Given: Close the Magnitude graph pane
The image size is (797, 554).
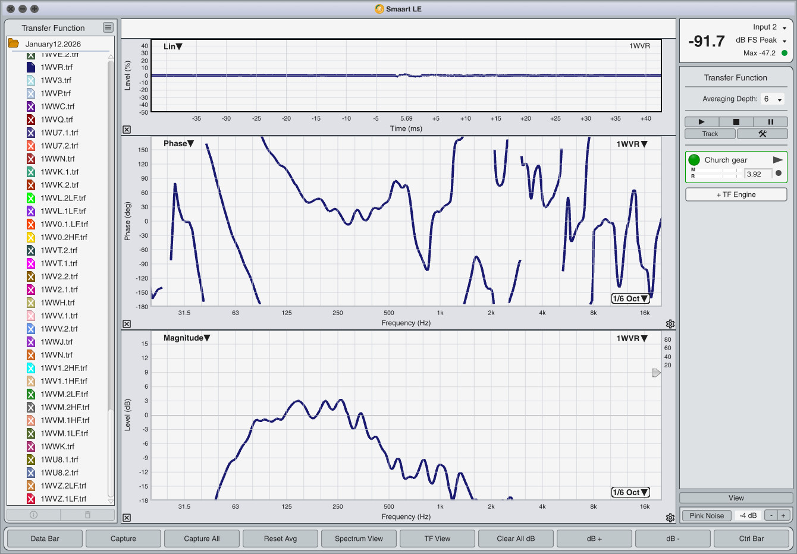Looking at the screenshot, I should pyautogui.click(x=127, y=518).
